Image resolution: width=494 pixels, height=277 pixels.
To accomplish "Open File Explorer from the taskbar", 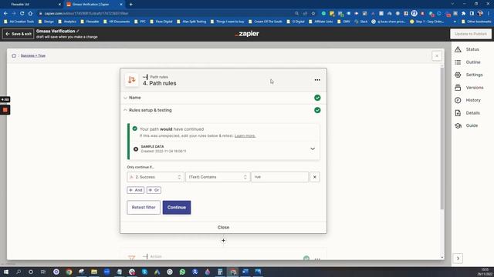I will [94, 272].
